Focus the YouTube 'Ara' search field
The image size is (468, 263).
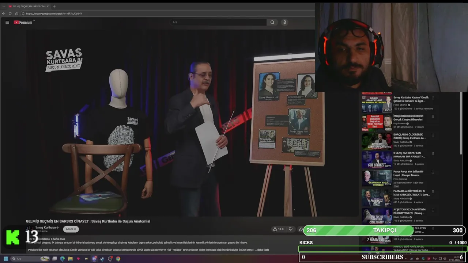click(x=219, y=22)
